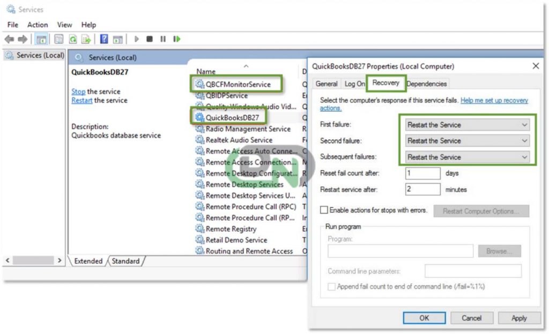Select the Remote Registry service row
This screenshot has height=334, width=549.
coord(231,229)
